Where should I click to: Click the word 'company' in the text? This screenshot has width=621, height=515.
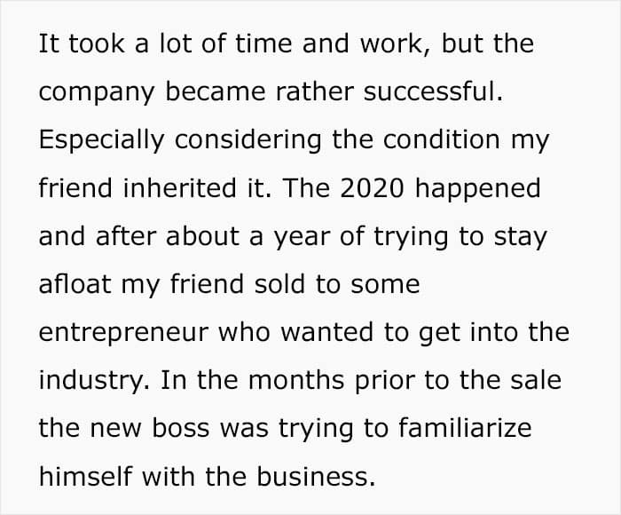tap(96, 92)
